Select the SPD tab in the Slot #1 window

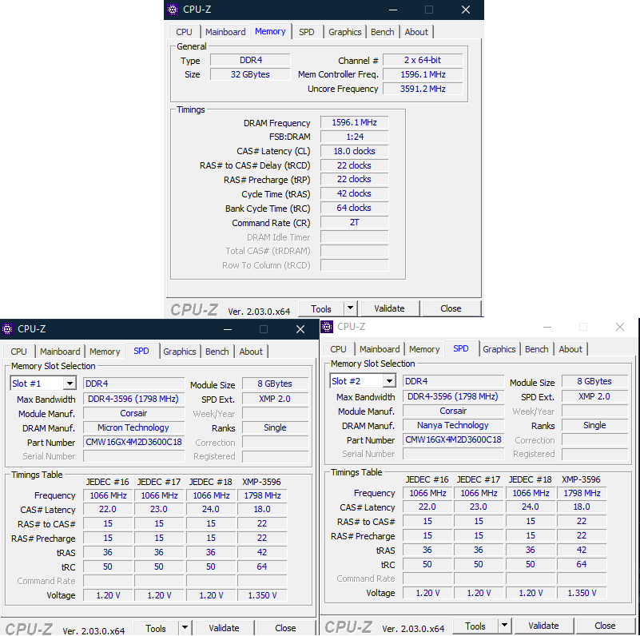[x=141, y=351]
